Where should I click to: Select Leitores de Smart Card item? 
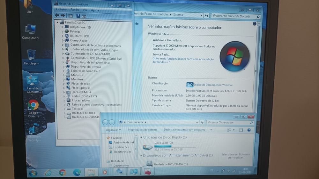point(85,71)
